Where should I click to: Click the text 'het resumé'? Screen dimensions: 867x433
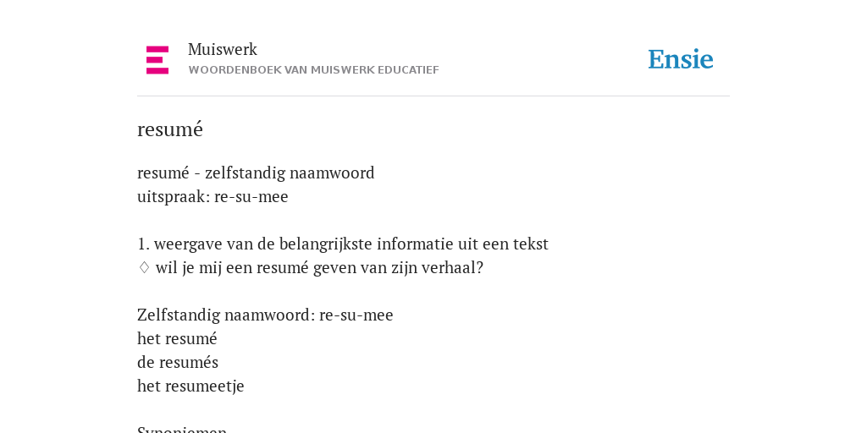(178, 338)
